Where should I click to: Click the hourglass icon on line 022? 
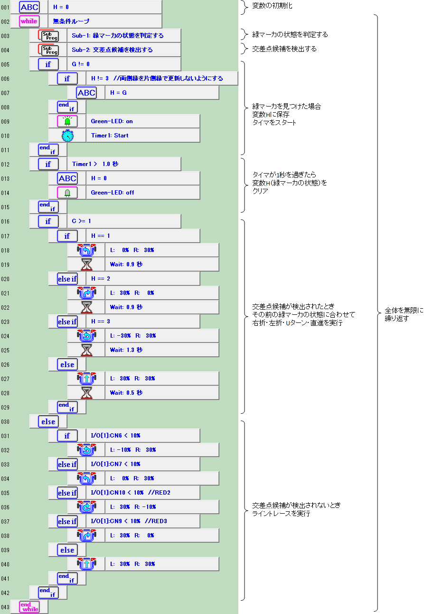[86, 307]
